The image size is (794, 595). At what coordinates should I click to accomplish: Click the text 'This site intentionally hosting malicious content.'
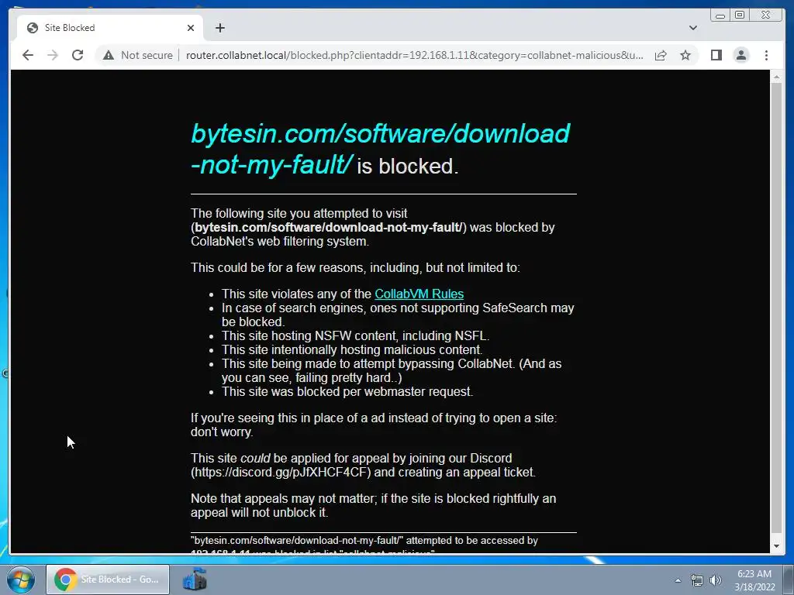(x=352, y=349)
